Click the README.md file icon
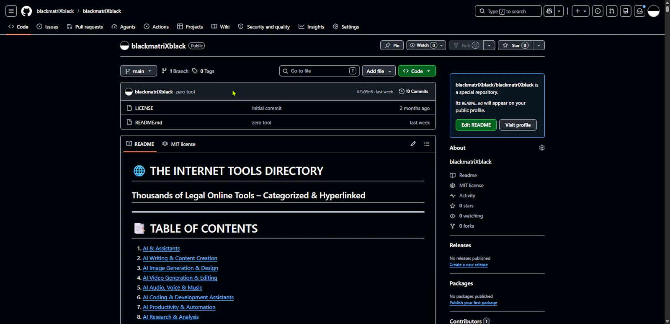 point(129,122)
